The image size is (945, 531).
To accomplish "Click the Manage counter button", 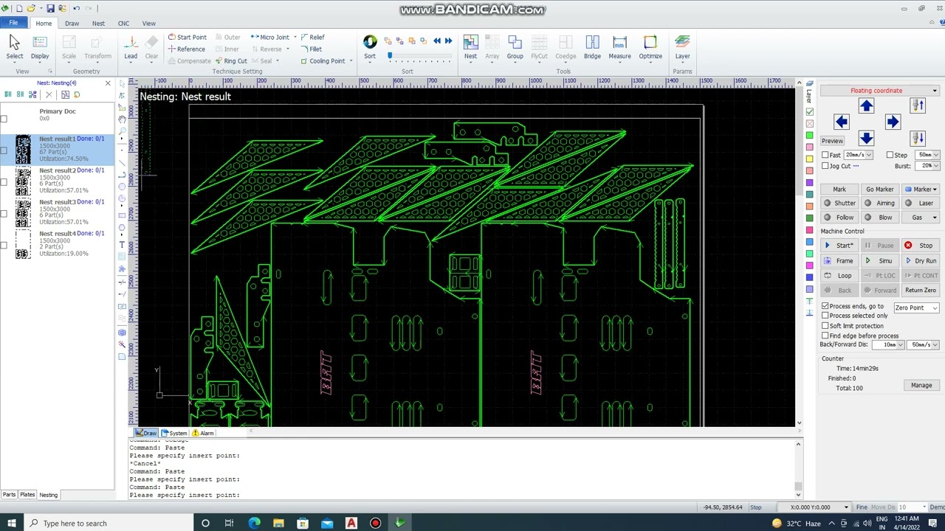I will (921, 386).
